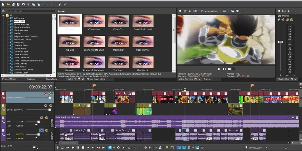Click the What's This help cursor icon
This screenshot has width=302, height=151.
tap(65, 4)
